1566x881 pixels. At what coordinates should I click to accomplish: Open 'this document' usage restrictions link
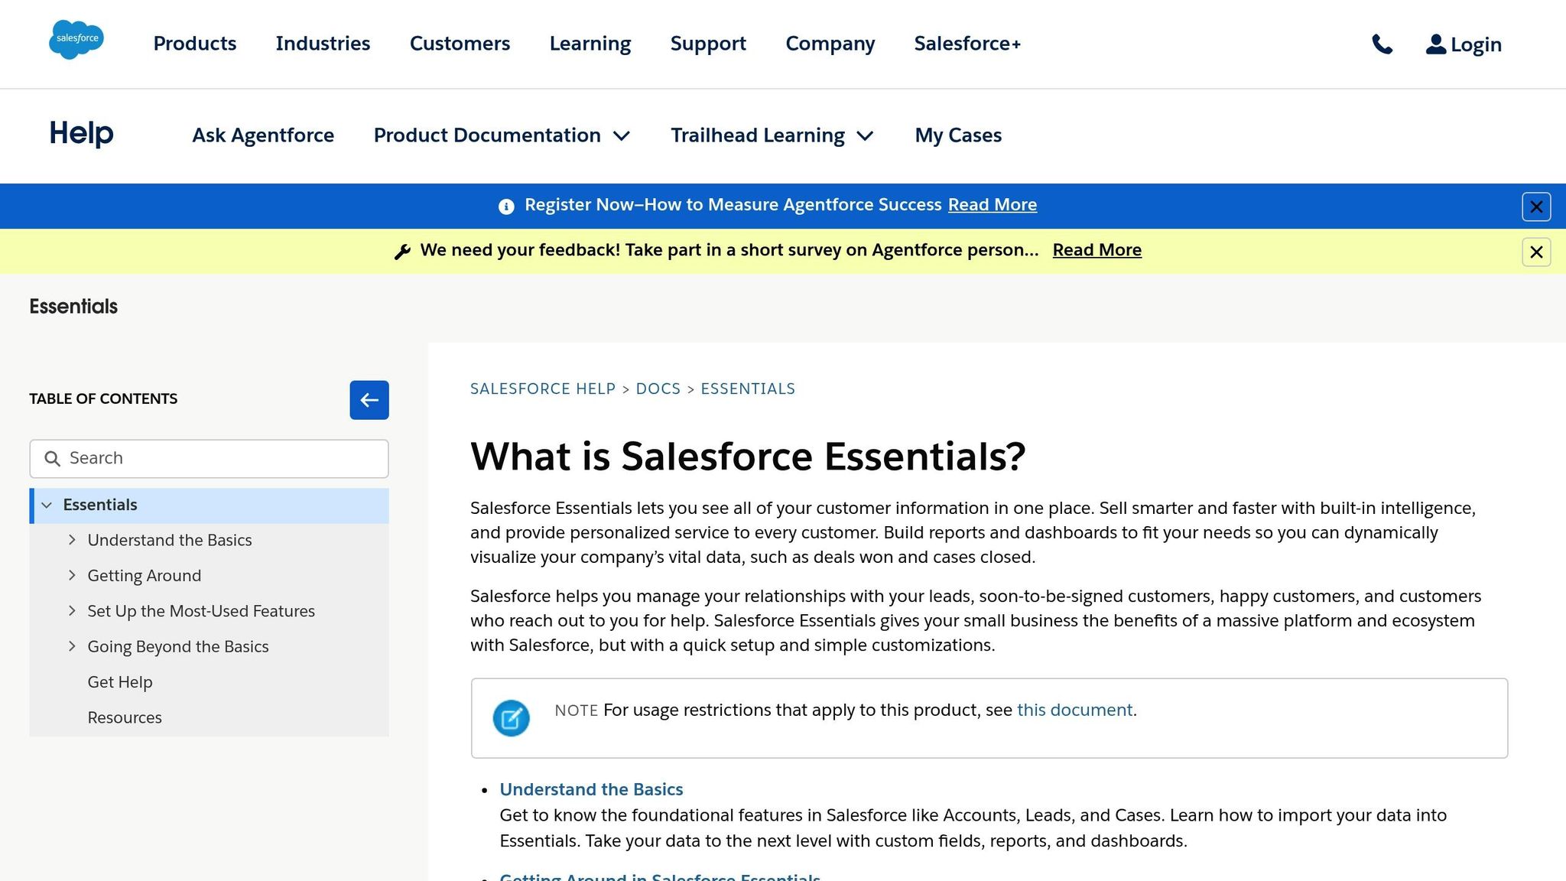[1074, 710]
